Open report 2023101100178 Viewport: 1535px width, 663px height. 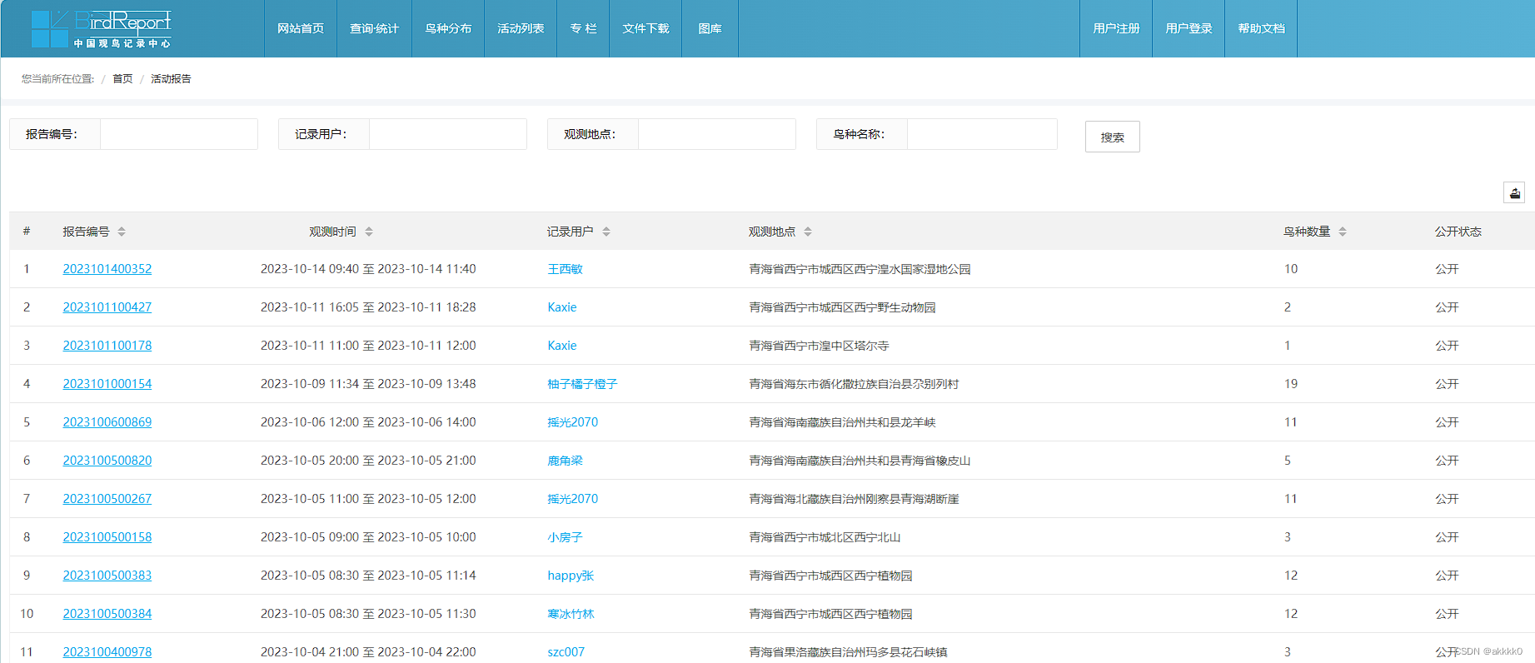(x=107, y=346)
